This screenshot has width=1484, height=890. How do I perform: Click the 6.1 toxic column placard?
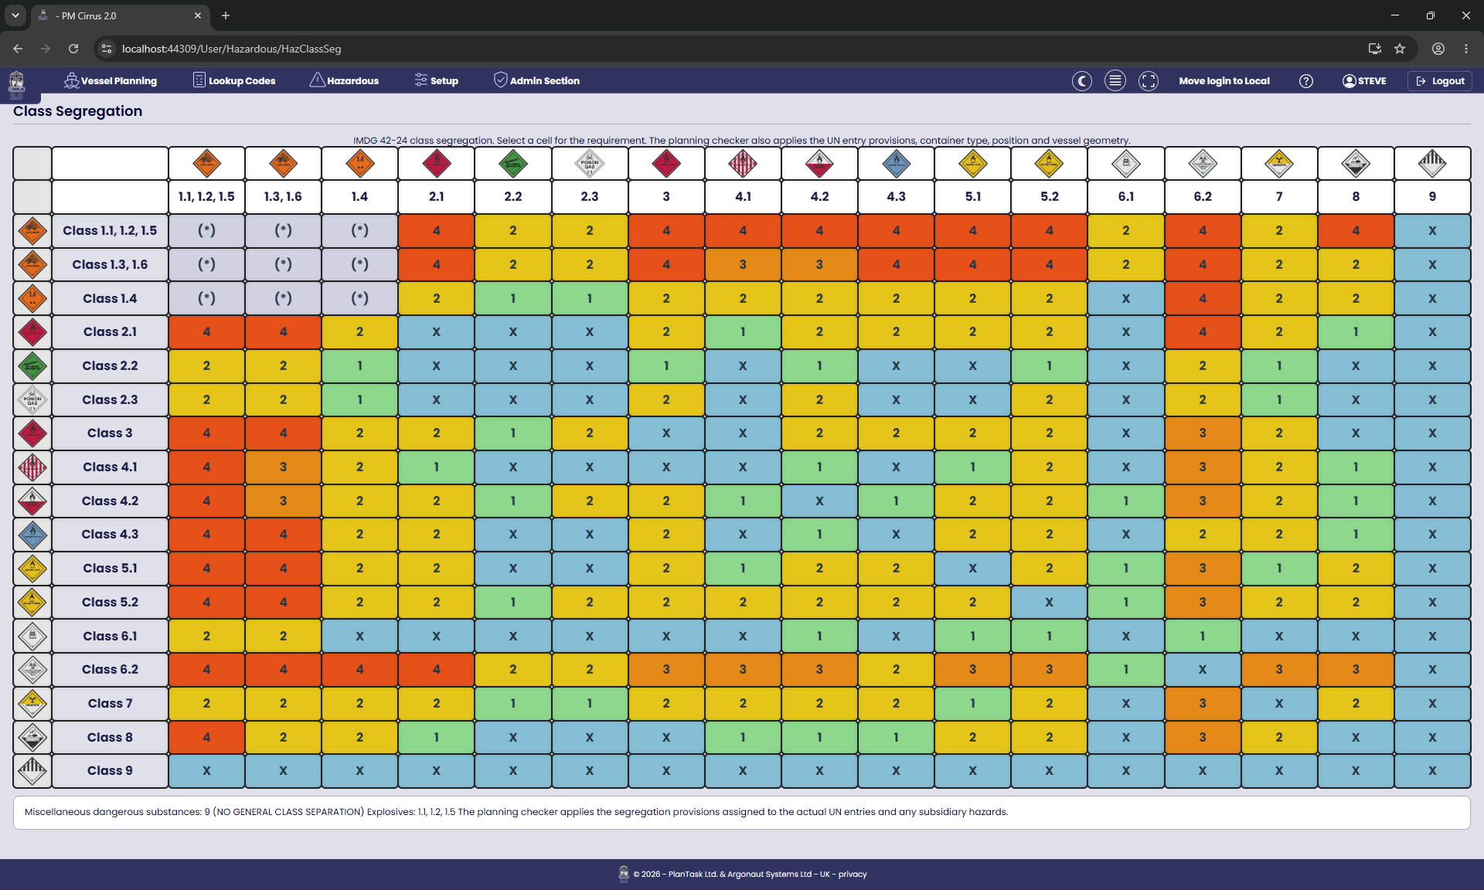click(1126, 163)
